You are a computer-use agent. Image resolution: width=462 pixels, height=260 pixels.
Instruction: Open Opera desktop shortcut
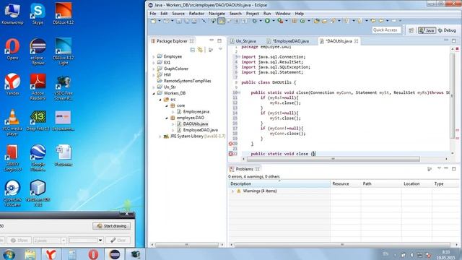tap(12, 49)
